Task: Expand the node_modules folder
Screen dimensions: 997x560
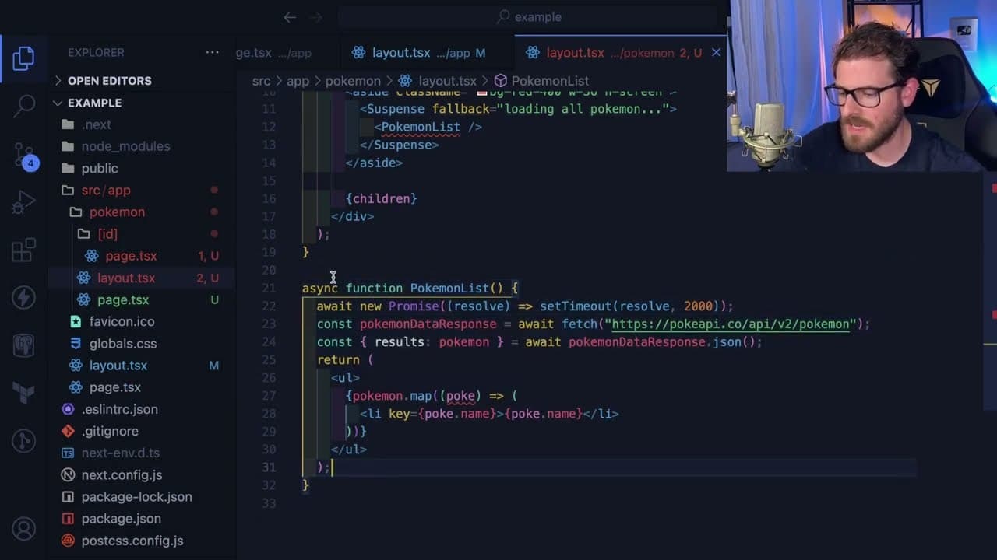Action: pyautogui.click(x=125, y=146)
